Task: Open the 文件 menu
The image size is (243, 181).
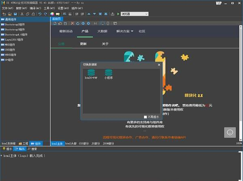Action: [x=8, y=8]
